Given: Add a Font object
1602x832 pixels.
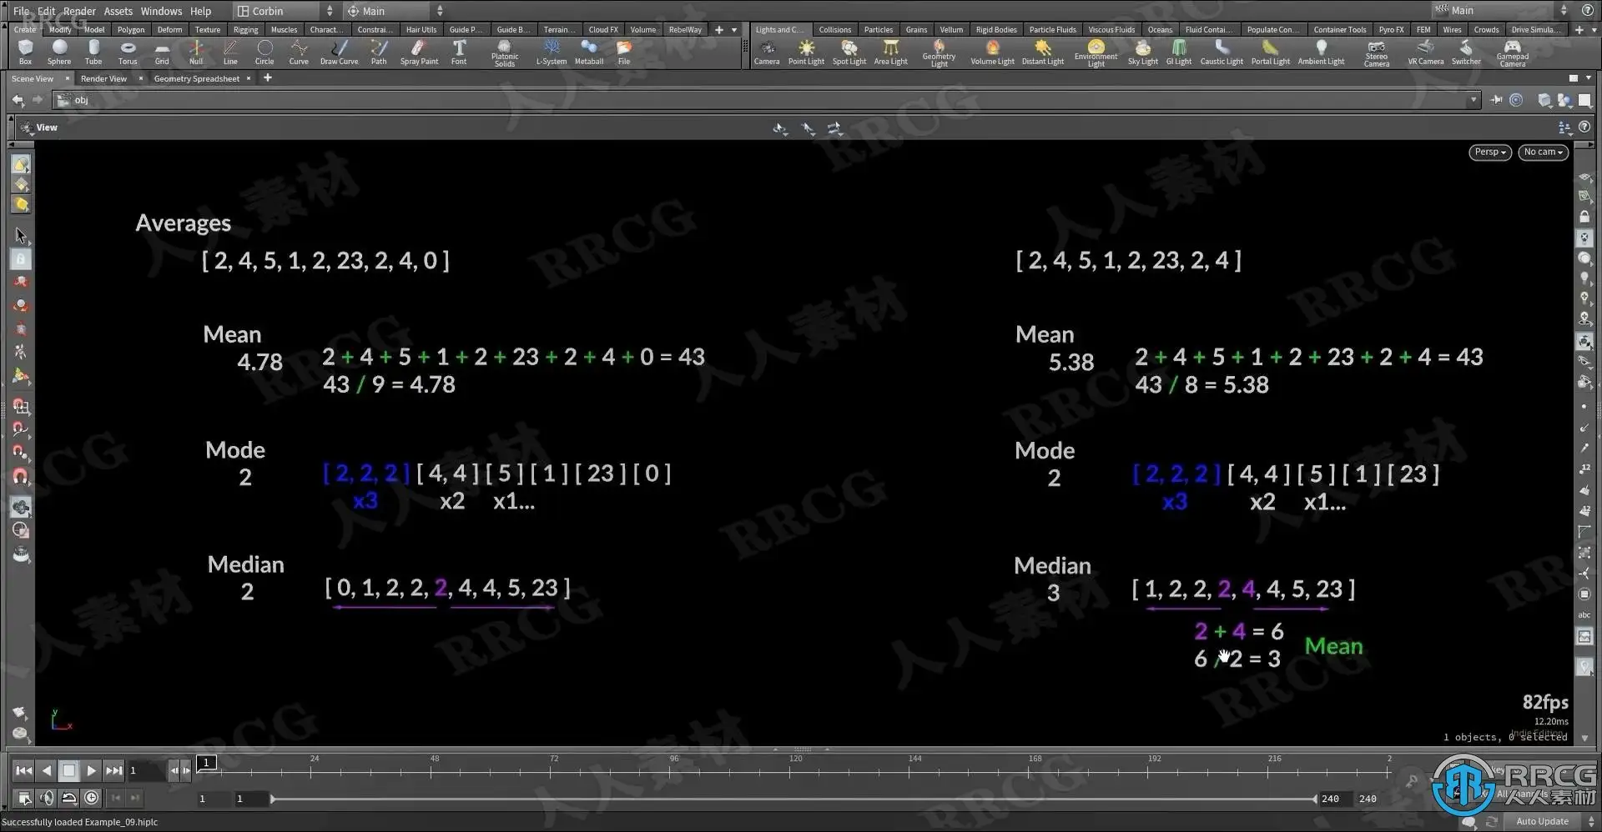Looking at the screenshot, I should point(459,53).
